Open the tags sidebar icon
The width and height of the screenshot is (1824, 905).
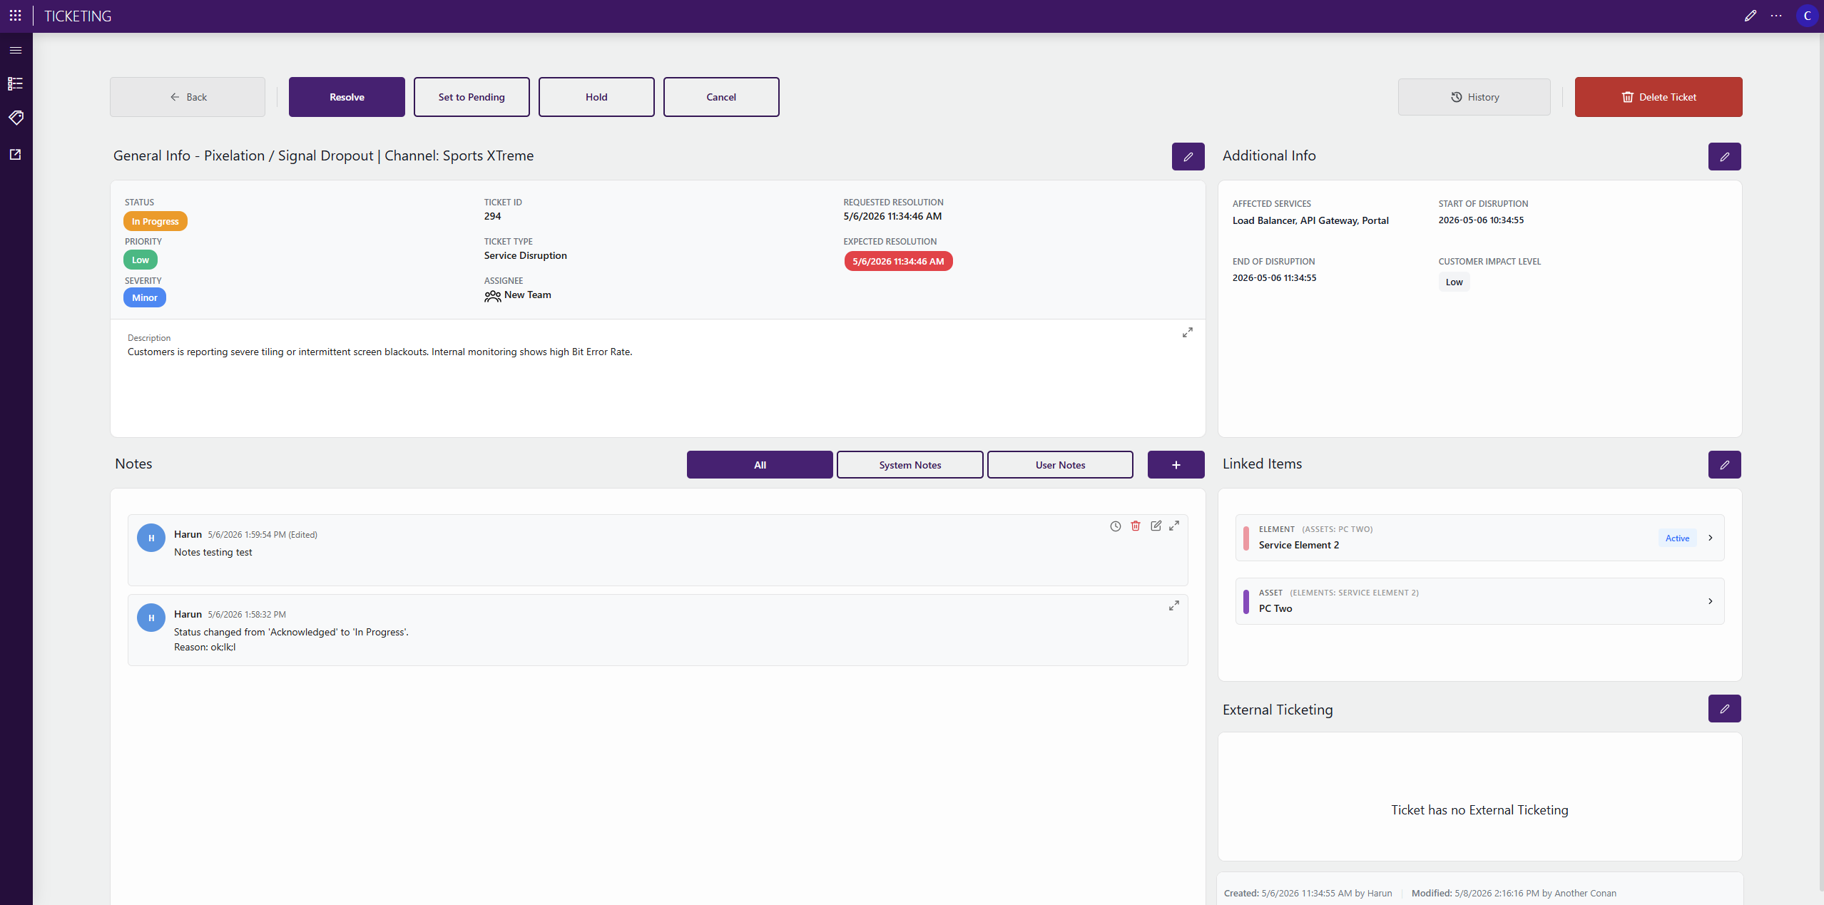[x=16, y=118]
